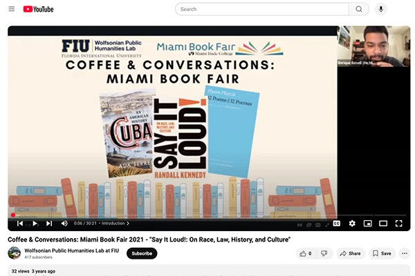415x276 pixels.
Task: Skip to previous video
Action: [20, 224]
